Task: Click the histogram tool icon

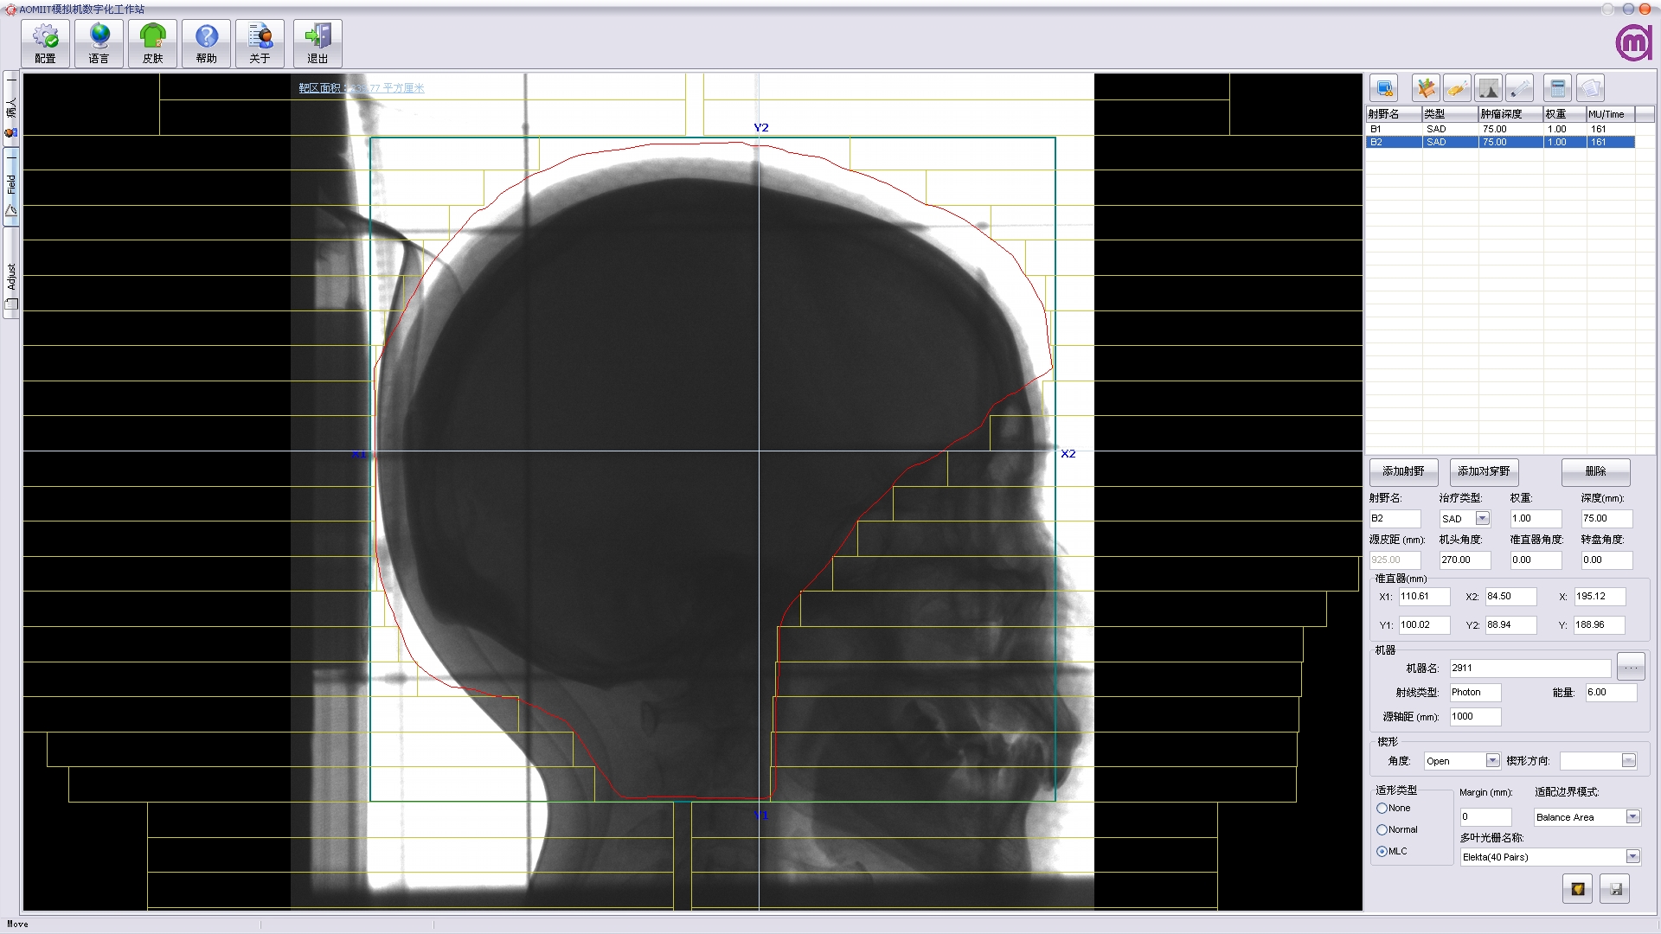Action: pos(1488,88)
